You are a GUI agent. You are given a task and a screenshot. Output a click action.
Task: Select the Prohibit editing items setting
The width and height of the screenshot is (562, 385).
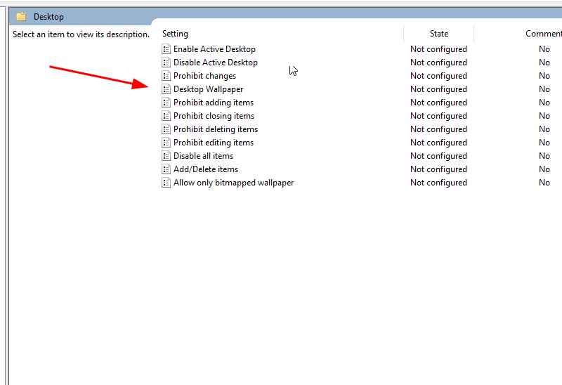click(x=214, y=143)
